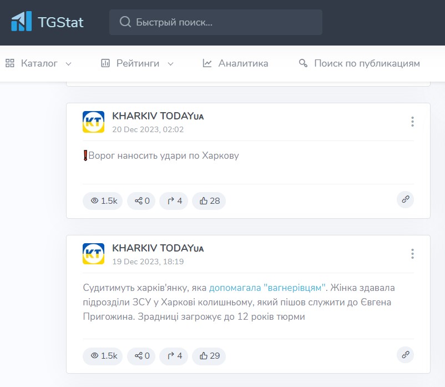Click the TGStat logo icon

pyautogui.click(x=21, y=21)
